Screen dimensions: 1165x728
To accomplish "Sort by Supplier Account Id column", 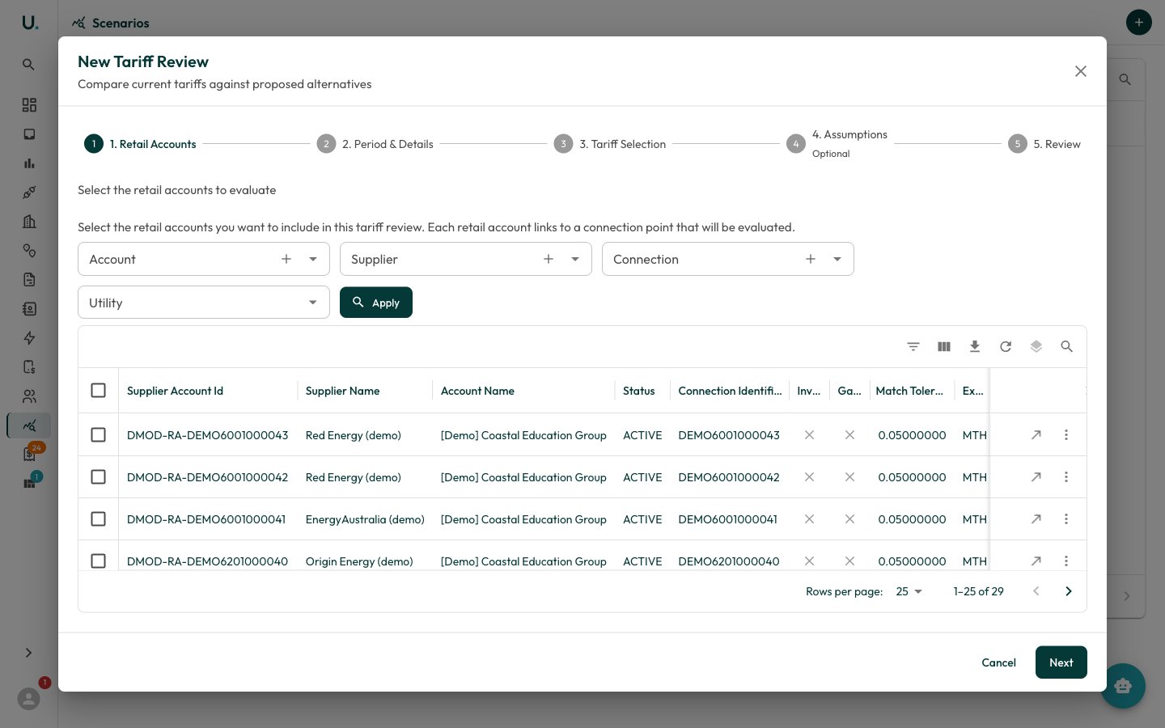I will [x=175, y=391].
